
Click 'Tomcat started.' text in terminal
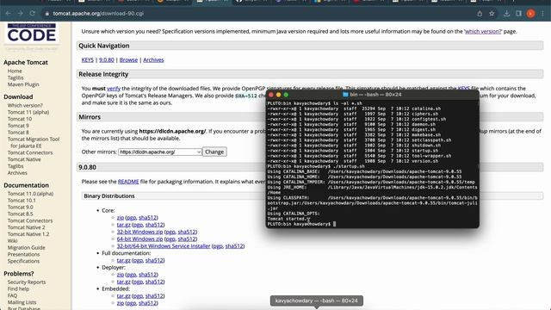click(x=288, y=219)
